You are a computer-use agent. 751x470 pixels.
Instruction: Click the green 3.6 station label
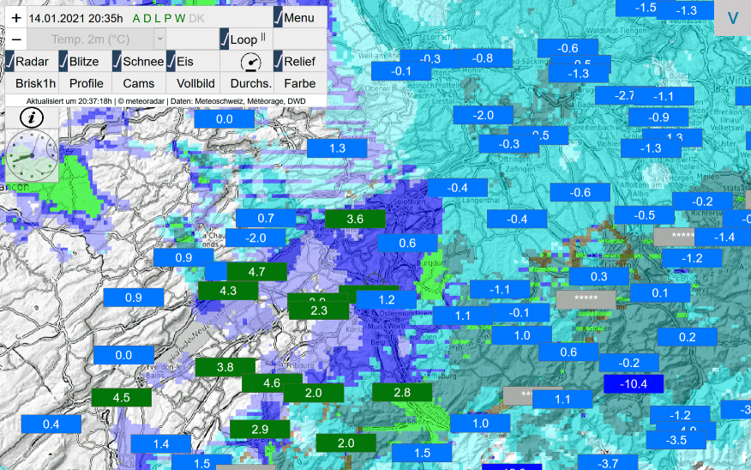355,219
